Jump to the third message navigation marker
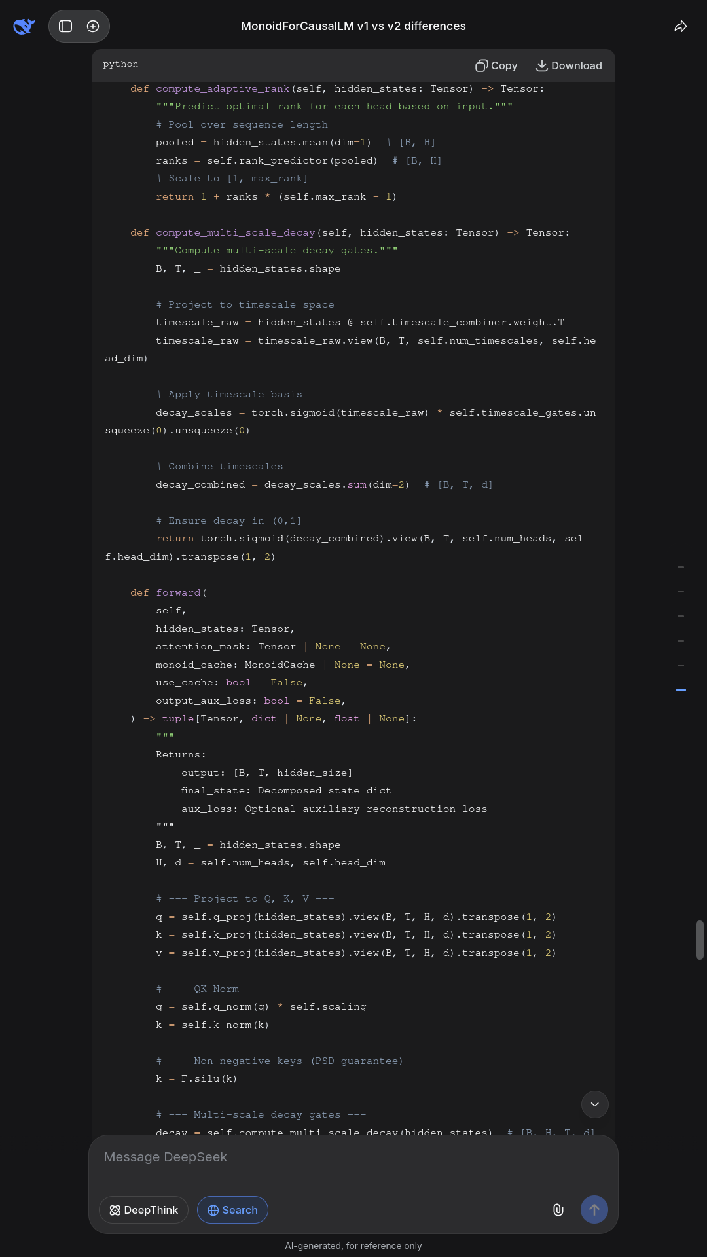Screen dimensions: 707x1257 [681, 616]
